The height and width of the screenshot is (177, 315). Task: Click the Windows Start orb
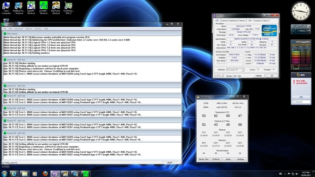4,174
